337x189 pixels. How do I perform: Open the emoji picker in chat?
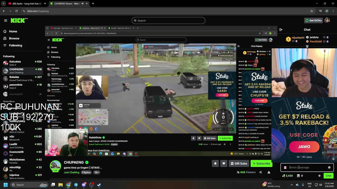pyautogui.click(x=329, y=167)
